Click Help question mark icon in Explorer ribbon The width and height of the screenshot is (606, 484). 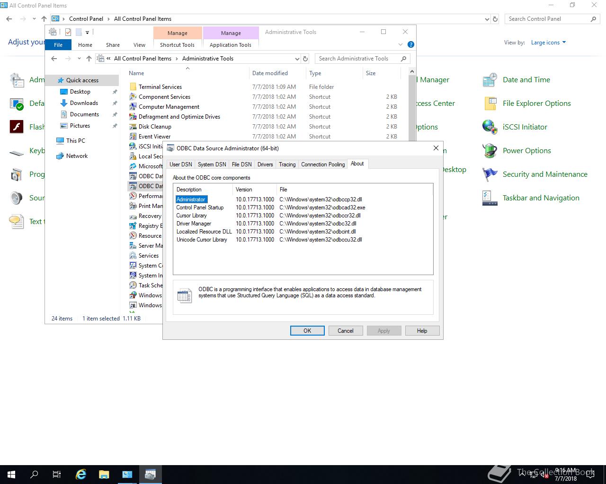411,44
